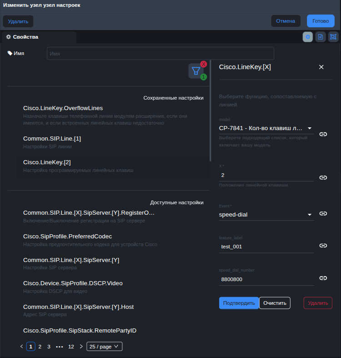
Task: Open the 25 / page size dropdown
Action: coord(104,347)
